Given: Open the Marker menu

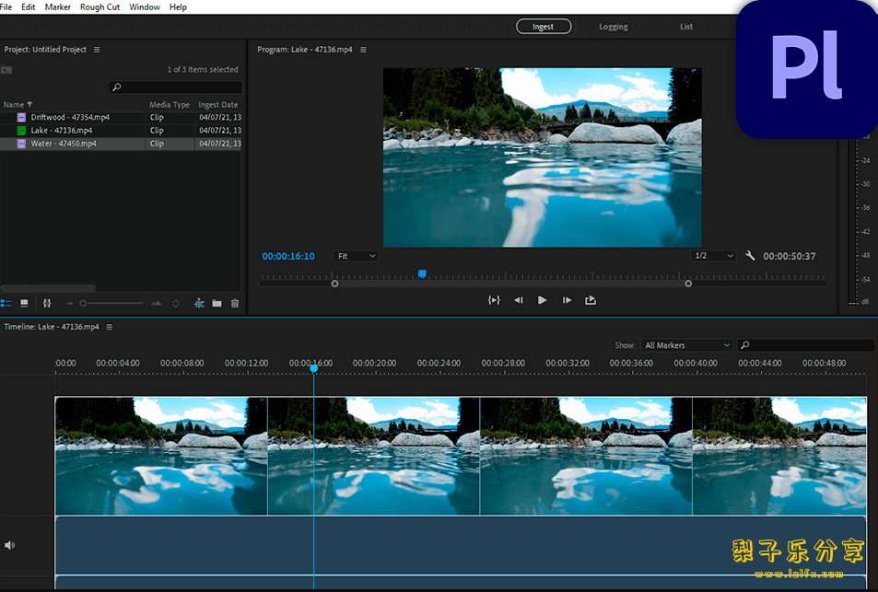Looking at the screenshot, I should (x=58, y=7).
